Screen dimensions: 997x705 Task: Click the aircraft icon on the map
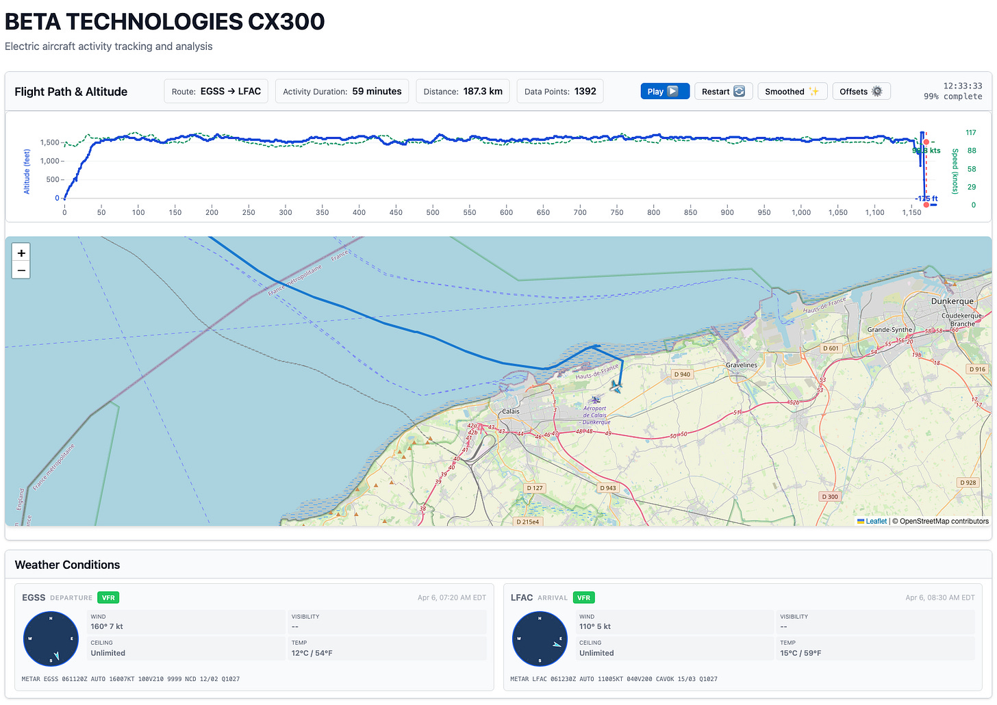(x=616, y=387)
